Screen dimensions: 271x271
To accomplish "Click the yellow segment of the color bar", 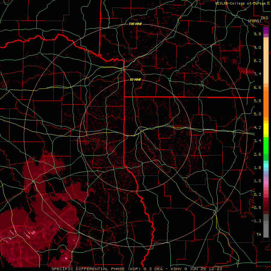I will point(266,129).
